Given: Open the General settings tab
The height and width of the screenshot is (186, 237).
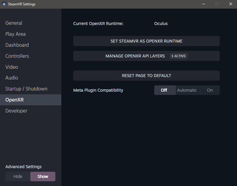Looking at the screenshot, I should pos(14,23).
